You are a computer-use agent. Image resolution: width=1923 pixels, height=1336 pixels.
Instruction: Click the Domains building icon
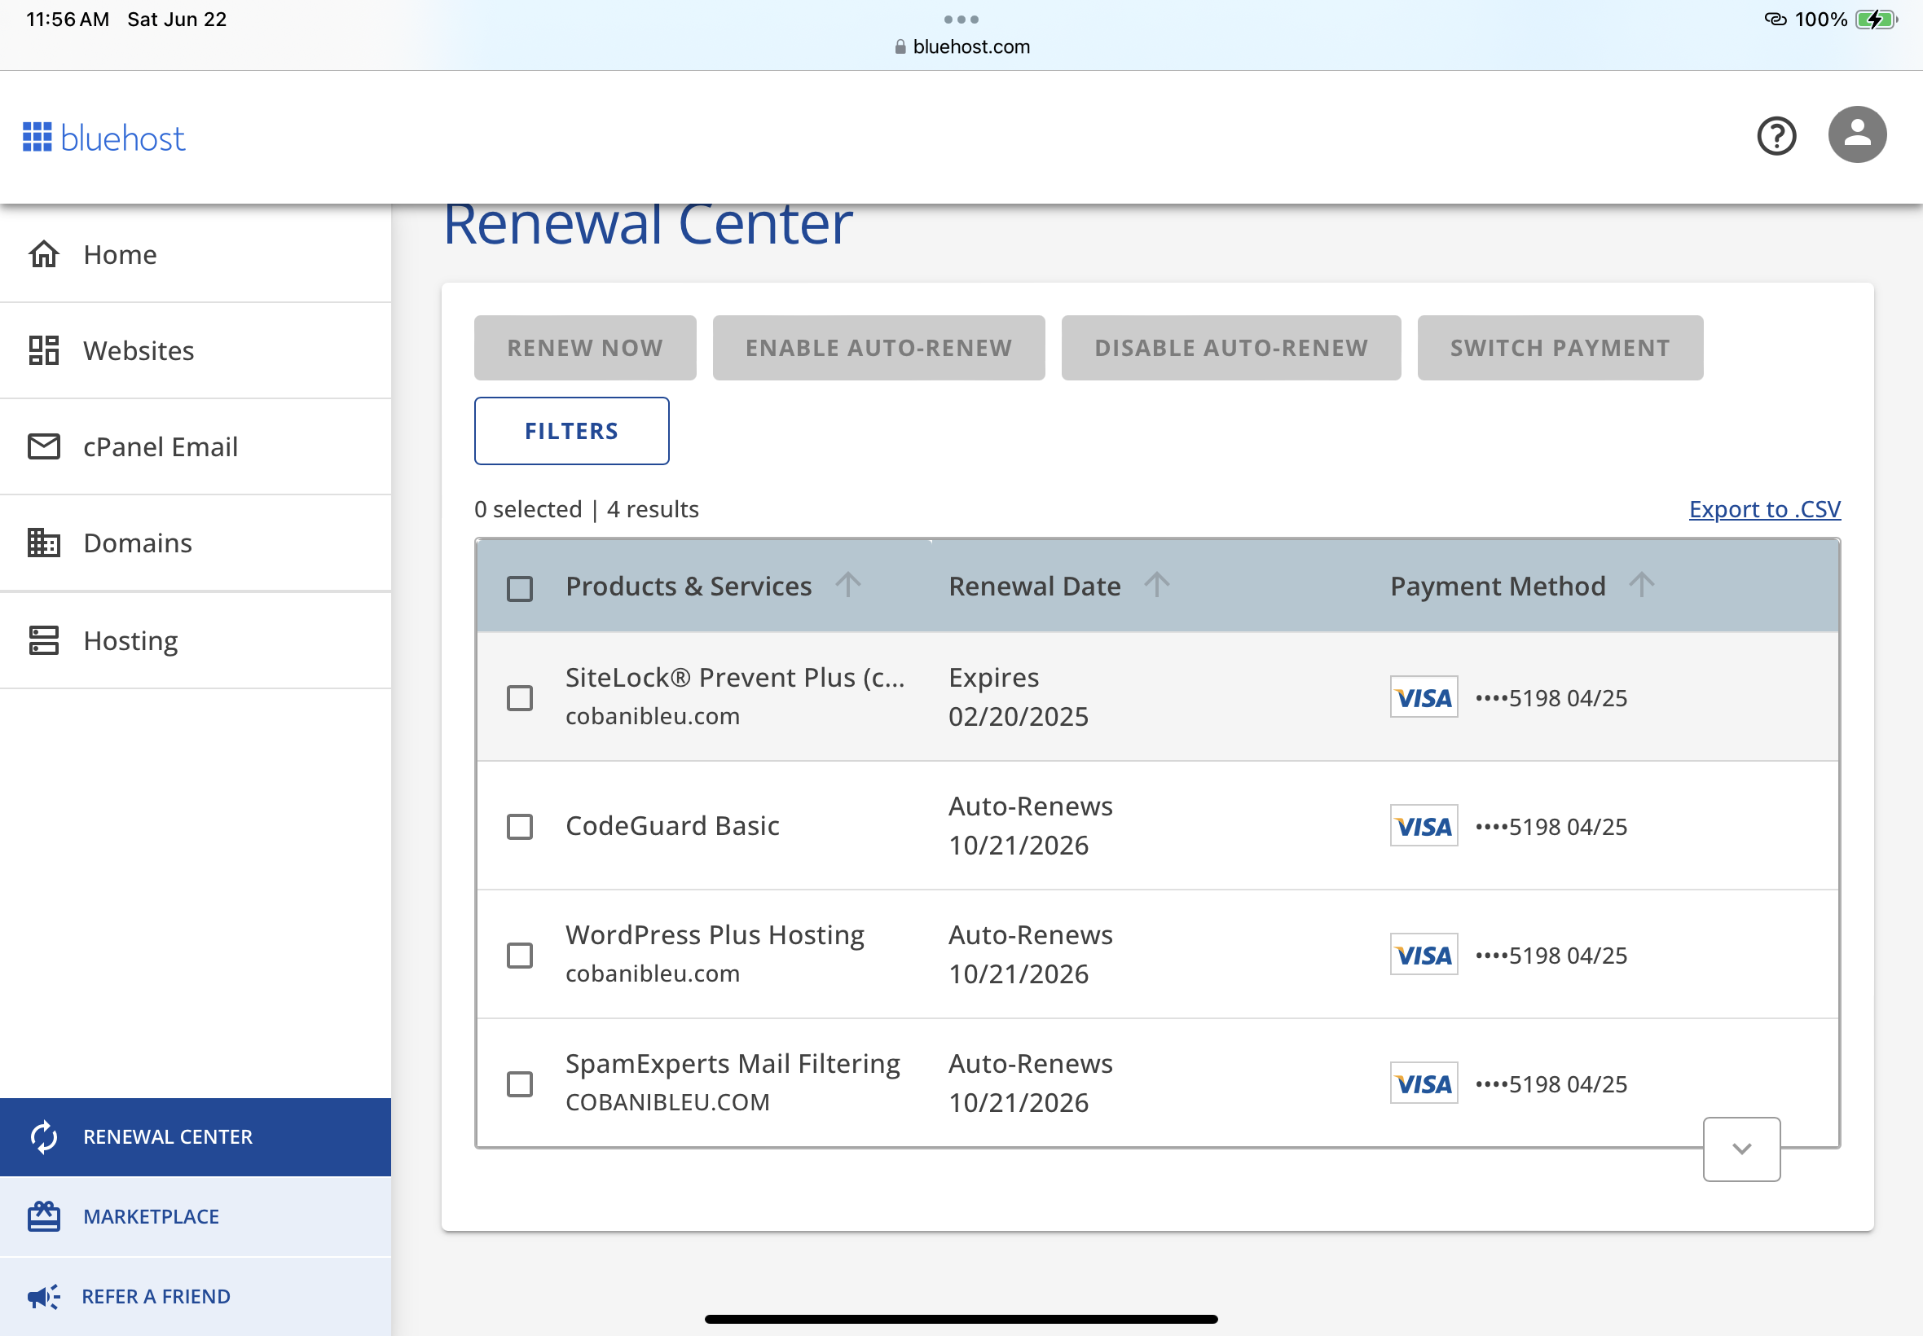pyautogui.click(x=43, y=543)
